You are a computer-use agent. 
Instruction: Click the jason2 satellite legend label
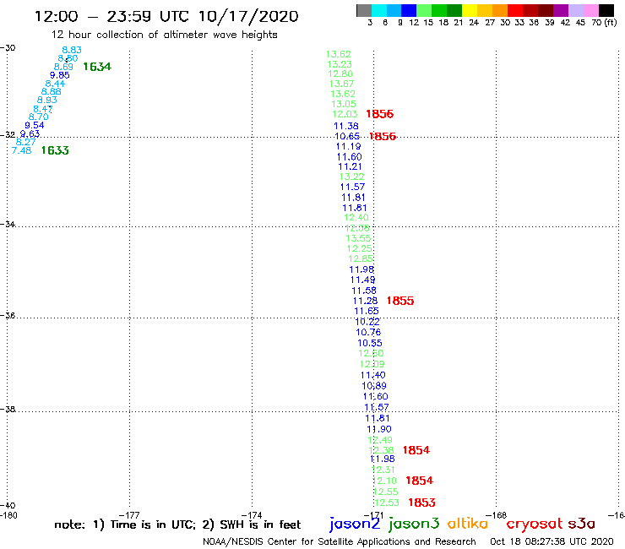(x=355, y=524)
